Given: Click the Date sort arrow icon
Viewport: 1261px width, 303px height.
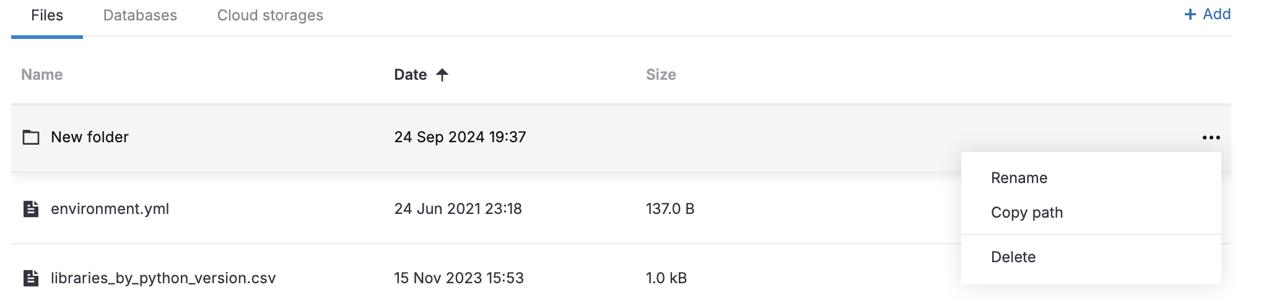Looking at the screenshot, I should (x=442, y=75).
